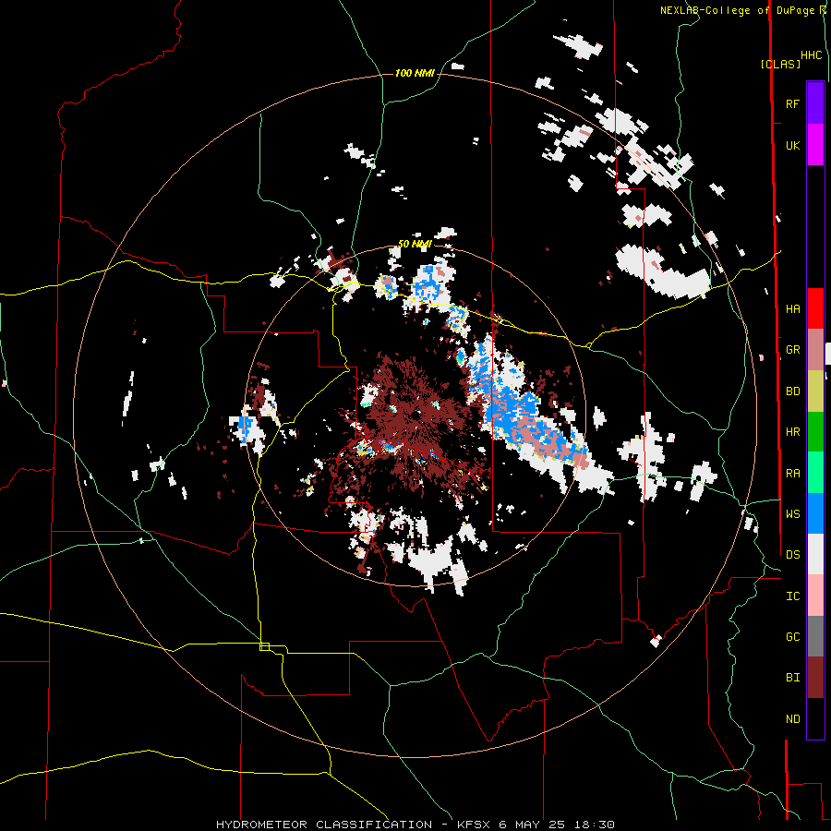Viewport: 831px width, 831px height.
Task: Click the 'KFSX' radar site identifier
Action: pyautogui.click(x=476, y=825)
